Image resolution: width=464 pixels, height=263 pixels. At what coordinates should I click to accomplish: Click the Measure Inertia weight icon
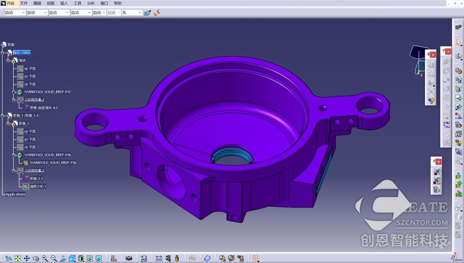(177, 258)
